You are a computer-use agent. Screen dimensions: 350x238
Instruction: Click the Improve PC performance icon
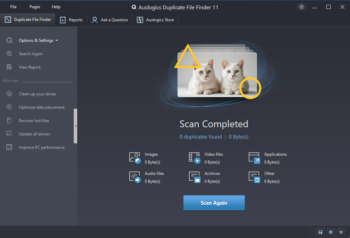pyautogui.click(x=9, y=147)
